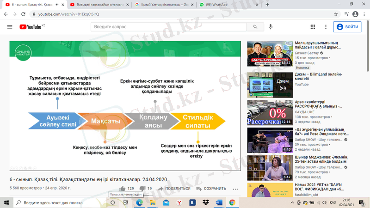Dislike the video with thumbs down
Image resolution: width=370 pixels, height=208 pixels.
click(x=142, y=189)
